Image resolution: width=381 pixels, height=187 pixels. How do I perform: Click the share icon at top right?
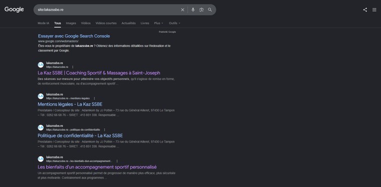coord(365,10)
